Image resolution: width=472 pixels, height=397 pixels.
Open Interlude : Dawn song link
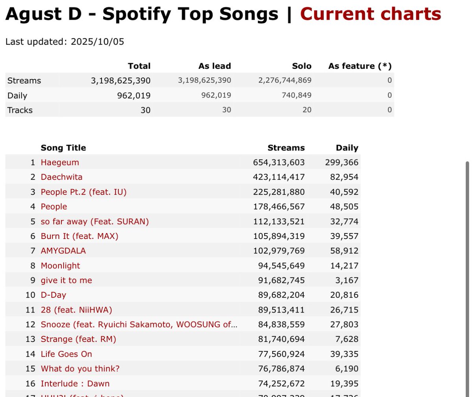point(75,383)
